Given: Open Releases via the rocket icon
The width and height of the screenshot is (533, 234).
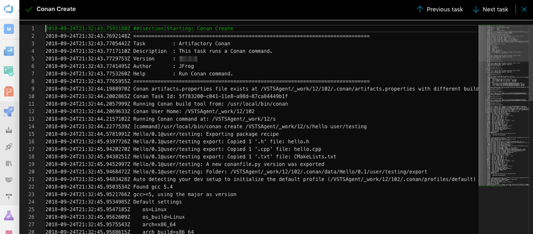Looking at the screenshot, I should (9, 147).
